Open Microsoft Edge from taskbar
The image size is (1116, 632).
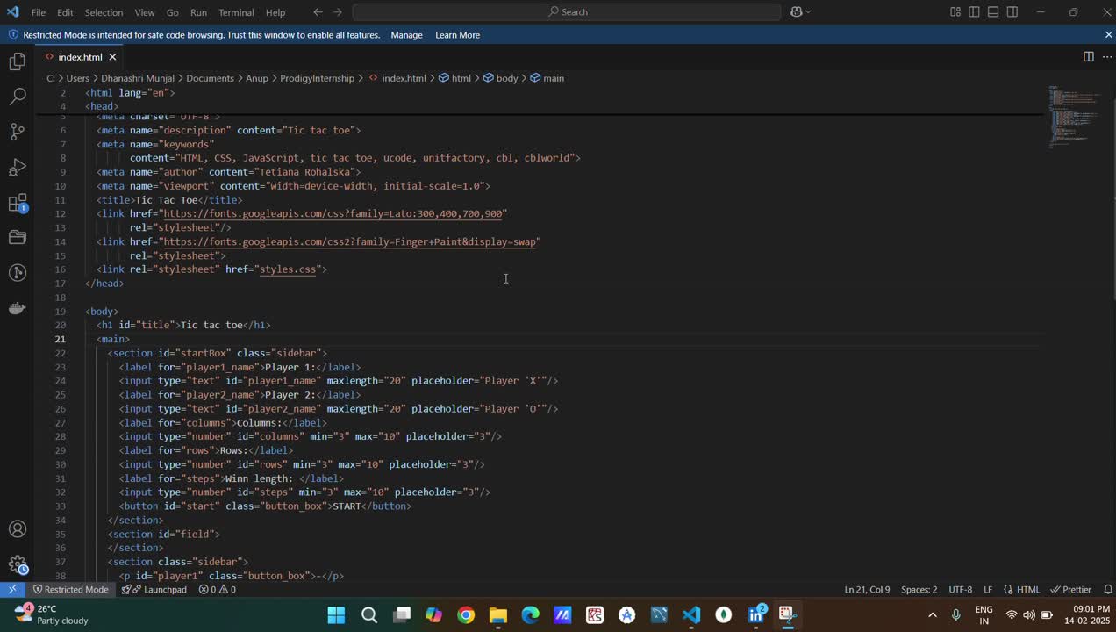[x=530, y=614]
